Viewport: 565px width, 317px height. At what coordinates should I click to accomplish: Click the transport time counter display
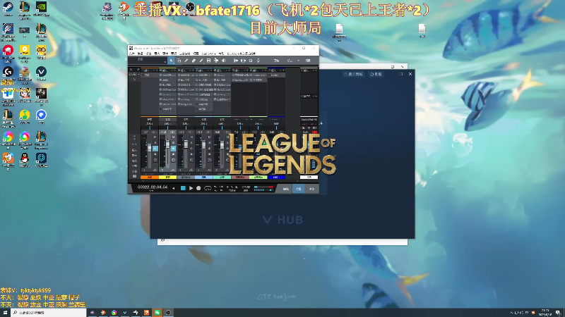(153, 187)
